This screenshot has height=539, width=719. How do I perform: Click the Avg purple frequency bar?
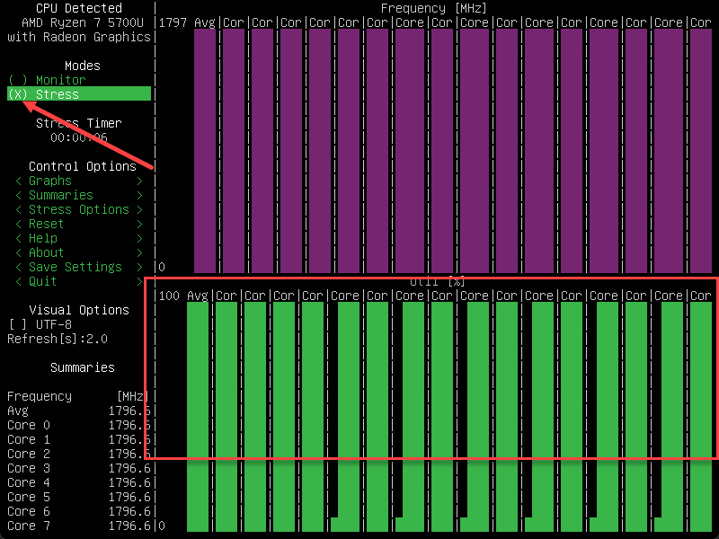click(205, 151)
